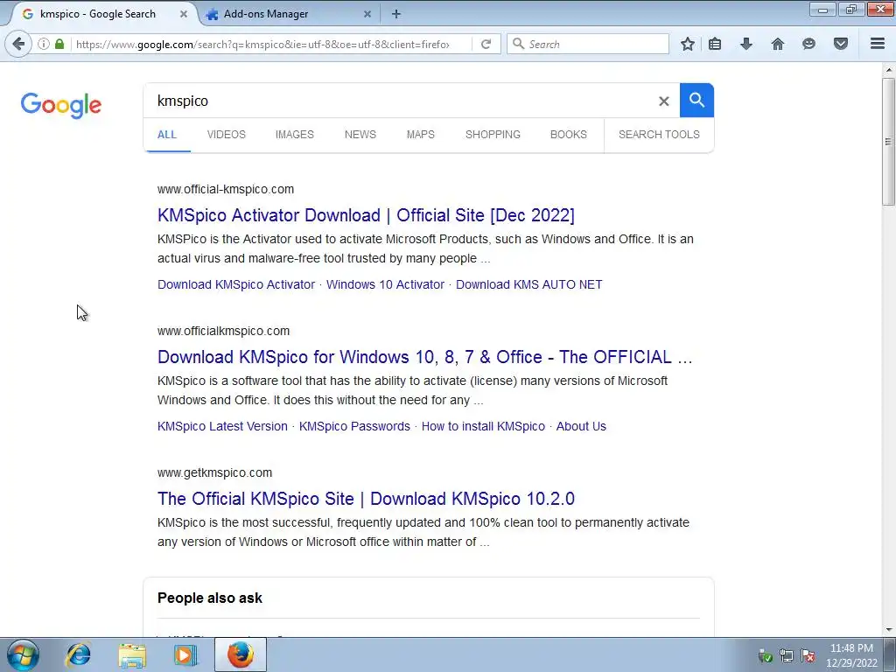
Task: Click the green shield tray icon
Action: click(x=765, y=655)
